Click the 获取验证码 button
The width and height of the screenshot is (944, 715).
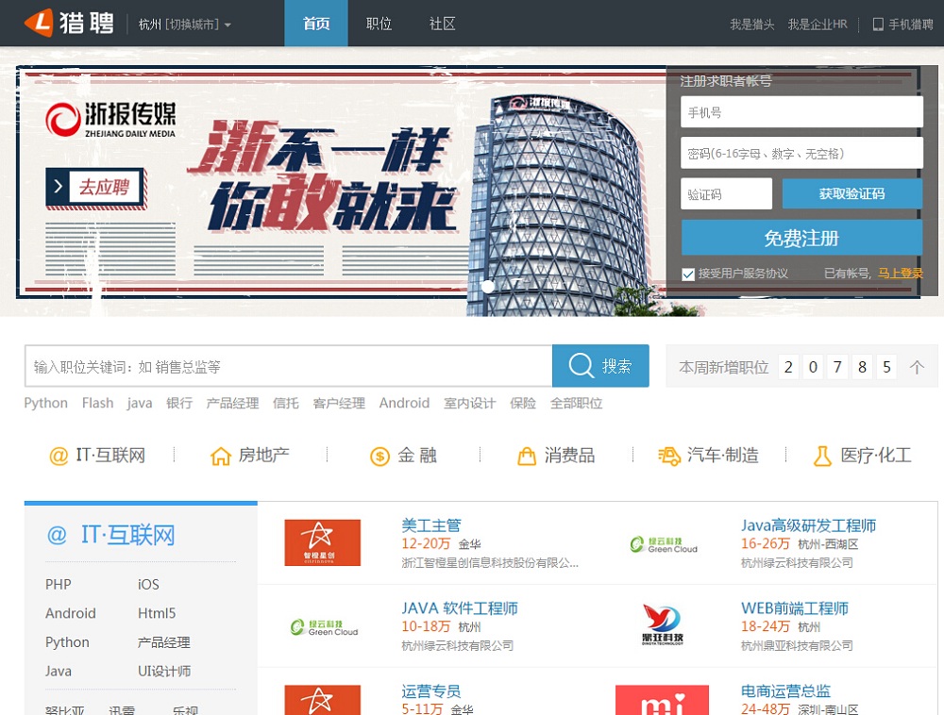click(x=851, y=193)
